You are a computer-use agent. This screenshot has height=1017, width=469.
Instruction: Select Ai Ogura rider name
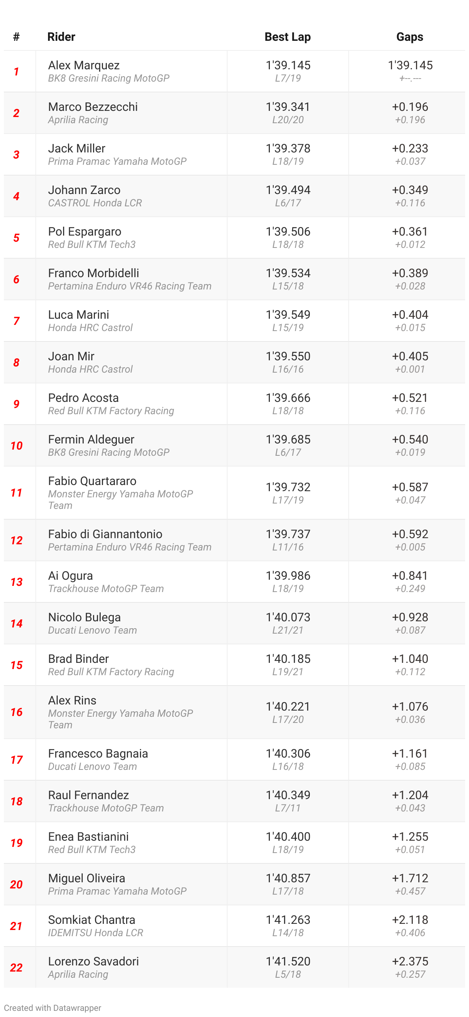click(x=71, y=575)
